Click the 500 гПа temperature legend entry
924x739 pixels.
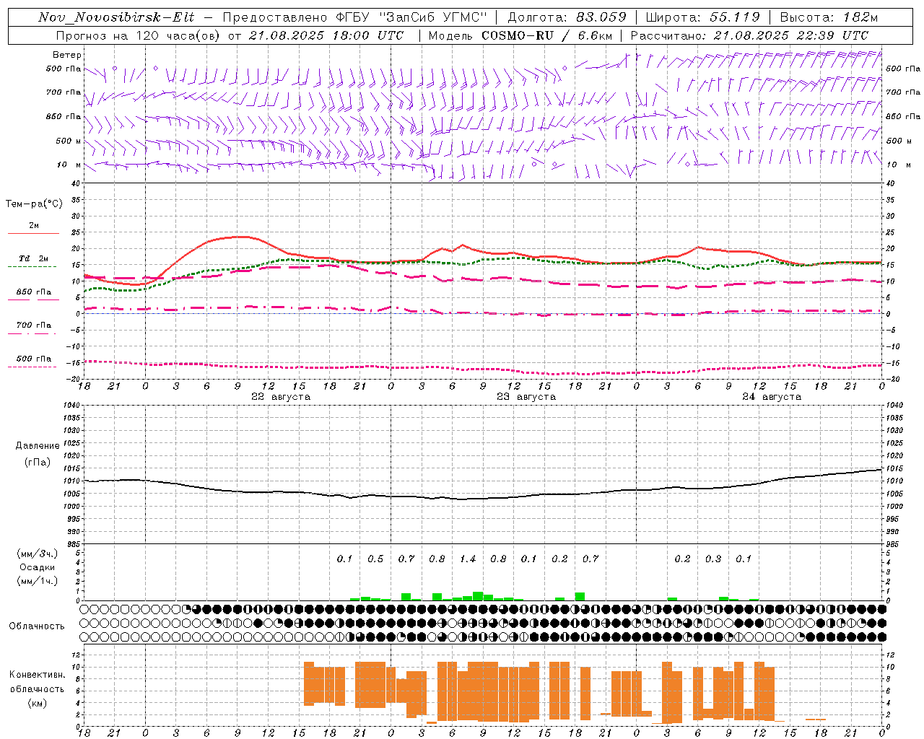pyautogui.click(x=33, y=359)
